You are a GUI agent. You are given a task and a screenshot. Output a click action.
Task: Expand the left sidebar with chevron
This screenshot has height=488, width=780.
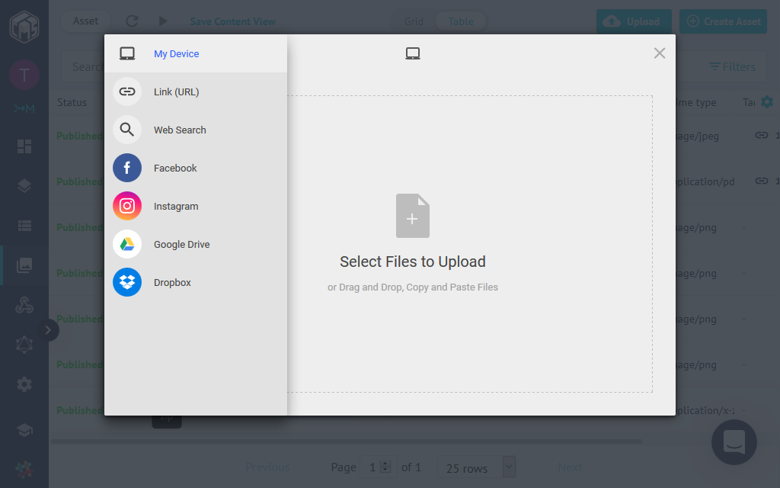[47, 329]
